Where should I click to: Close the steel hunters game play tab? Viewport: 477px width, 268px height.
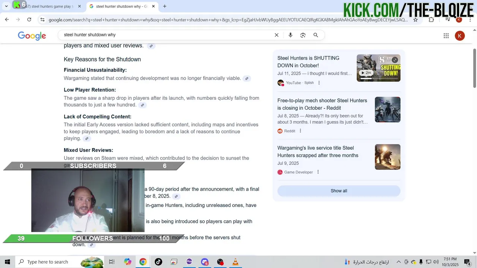(x=80, y=6)
